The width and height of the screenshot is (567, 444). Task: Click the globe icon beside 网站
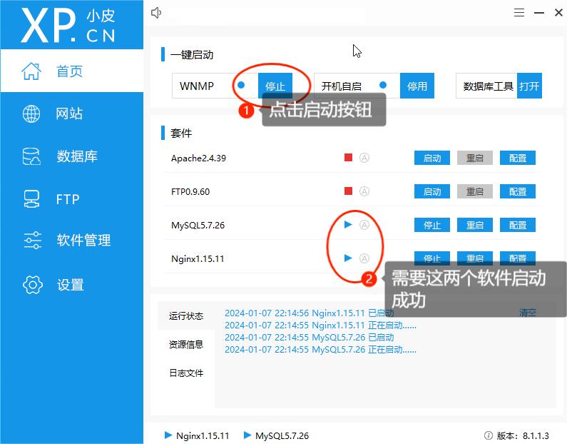pos(31,113)
